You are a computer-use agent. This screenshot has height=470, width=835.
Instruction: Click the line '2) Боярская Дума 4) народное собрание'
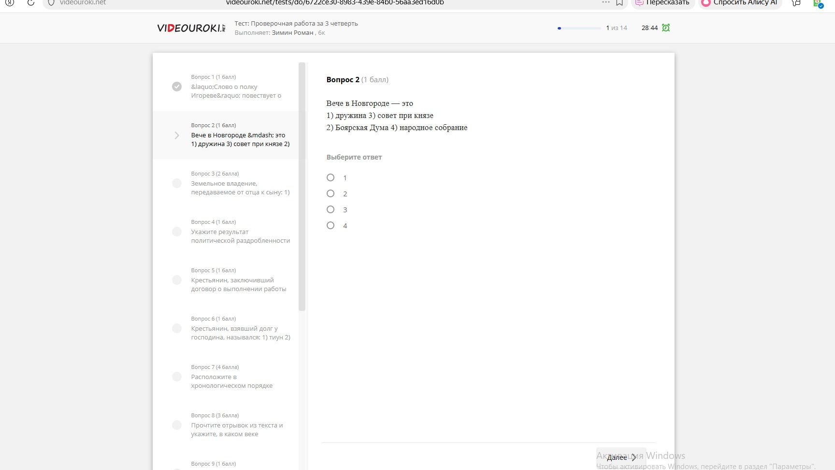[397, 128]
